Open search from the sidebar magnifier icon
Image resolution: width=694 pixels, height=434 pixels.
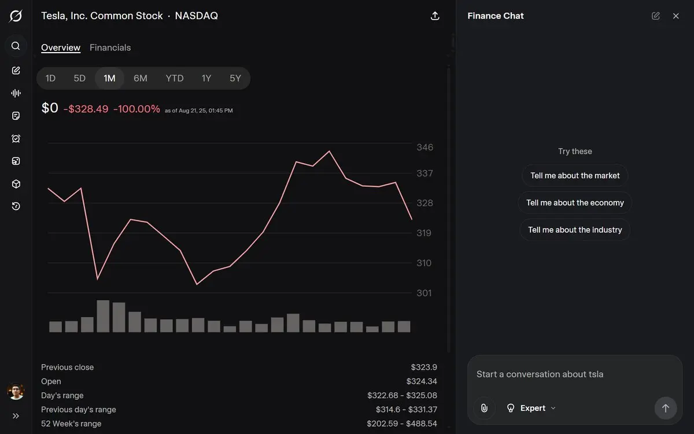click(x=16, y=46)
